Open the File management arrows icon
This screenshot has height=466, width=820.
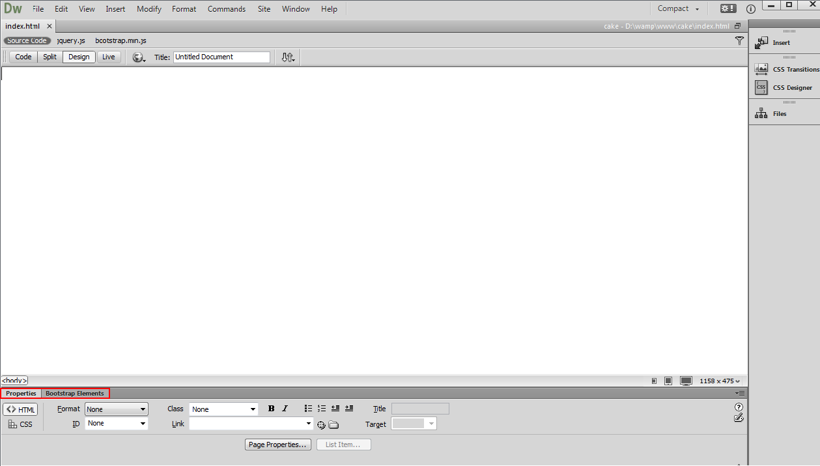tap(288, 57)
